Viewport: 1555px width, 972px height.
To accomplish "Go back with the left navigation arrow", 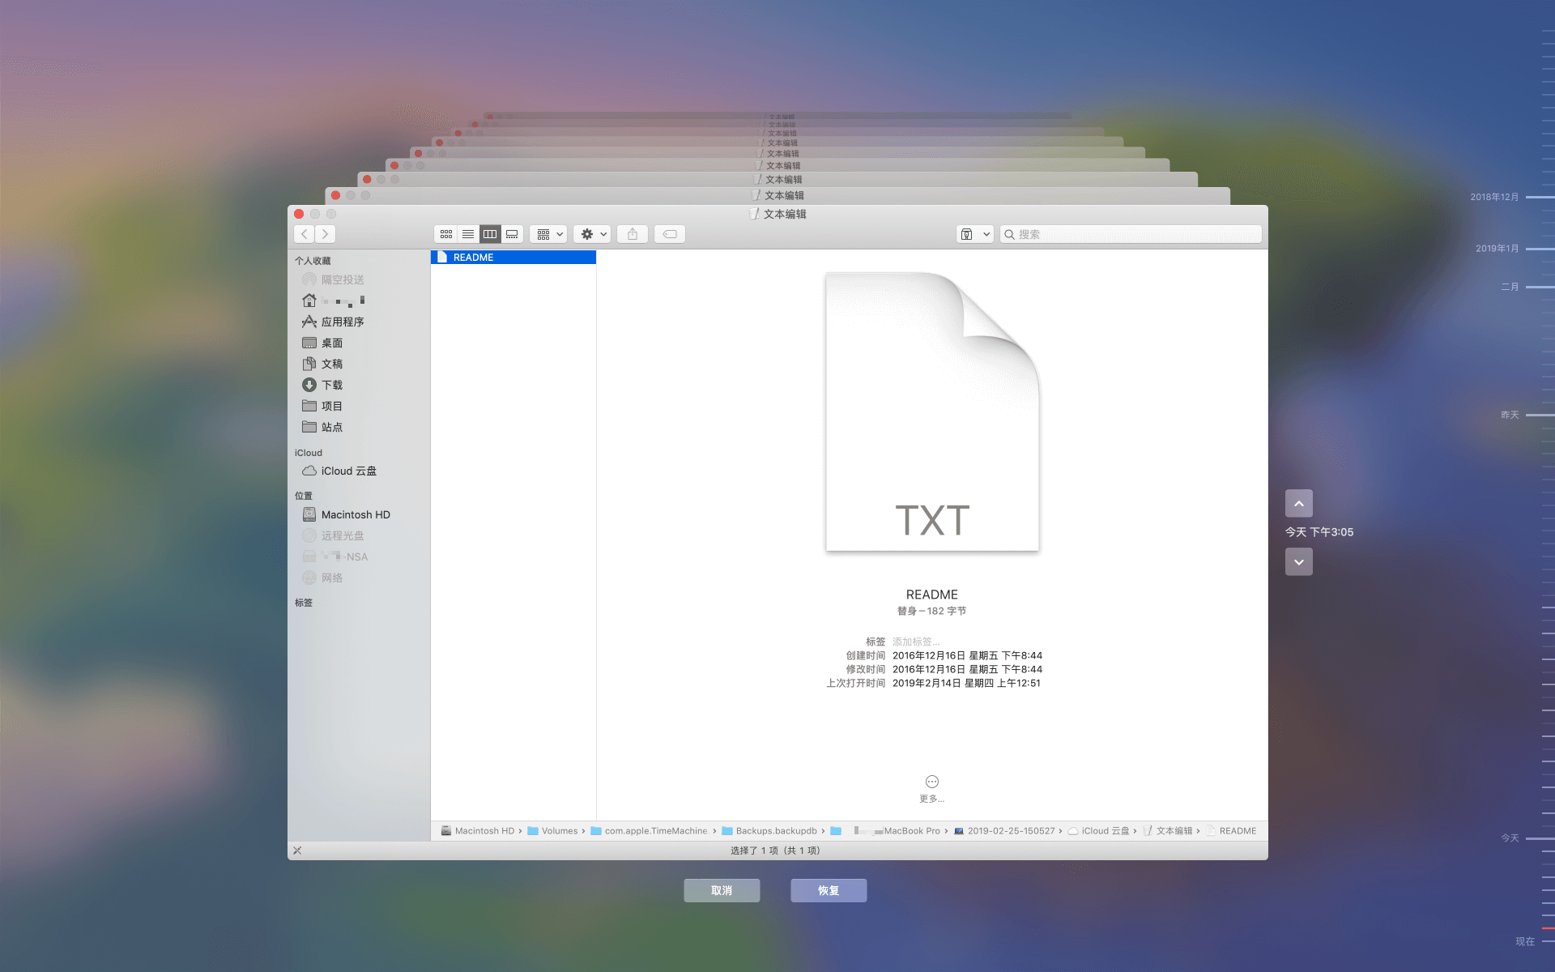I will [305, 234].
